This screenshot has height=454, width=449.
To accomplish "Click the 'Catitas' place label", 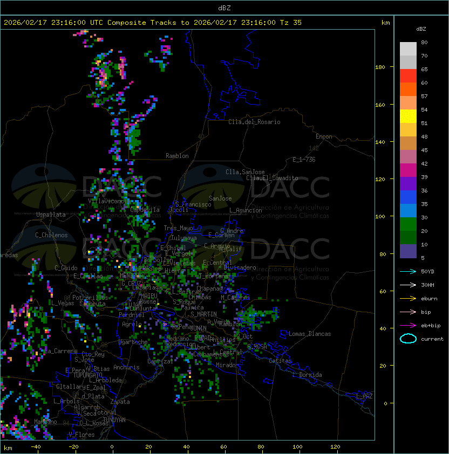I will [x=280, y=361].
